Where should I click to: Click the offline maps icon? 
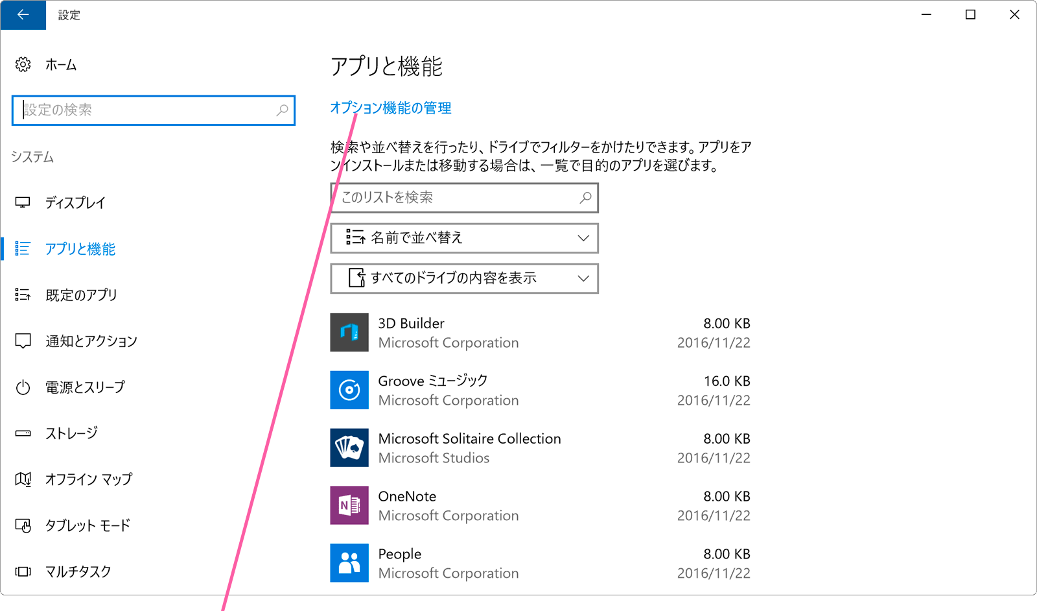[23, 479]
